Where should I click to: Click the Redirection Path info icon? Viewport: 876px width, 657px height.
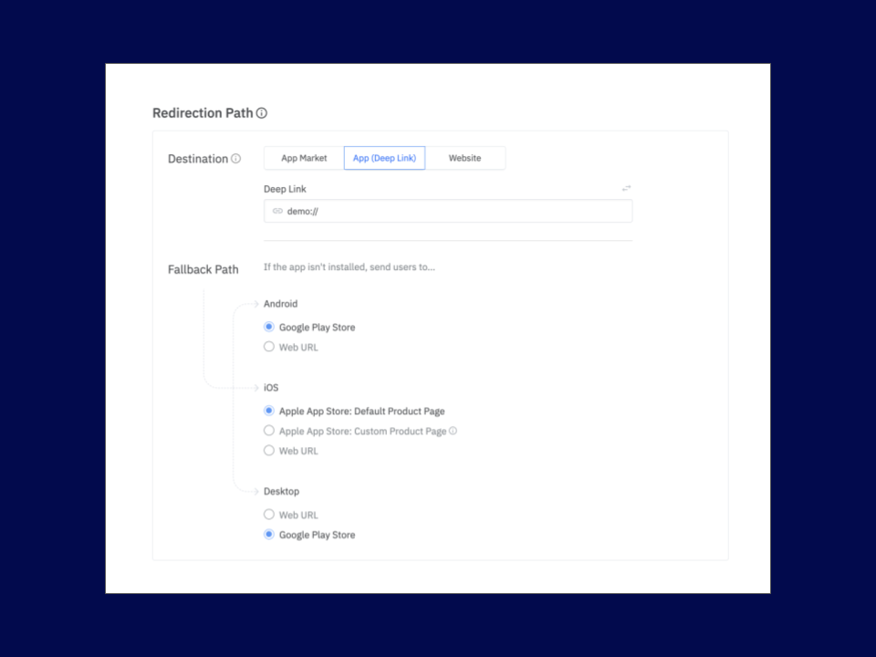[262, 112]
